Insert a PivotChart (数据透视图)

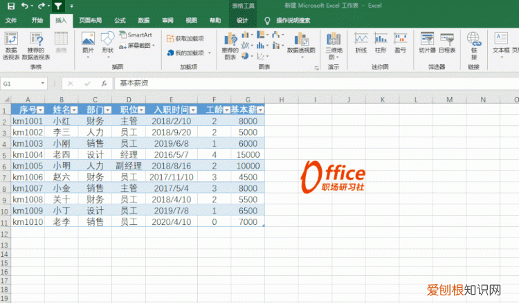(301, 46)
